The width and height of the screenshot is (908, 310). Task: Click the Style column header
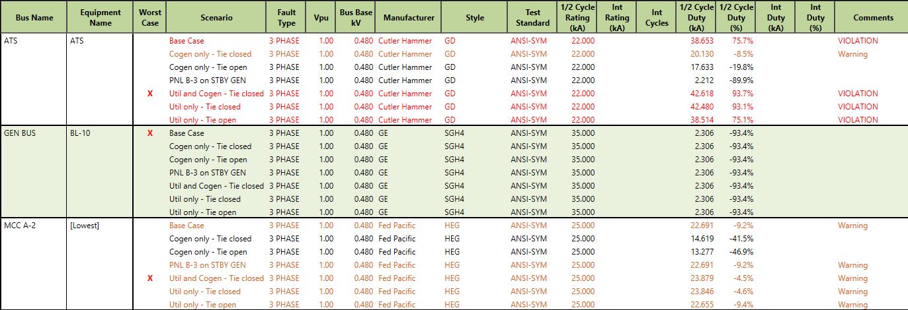coord(475,18)
